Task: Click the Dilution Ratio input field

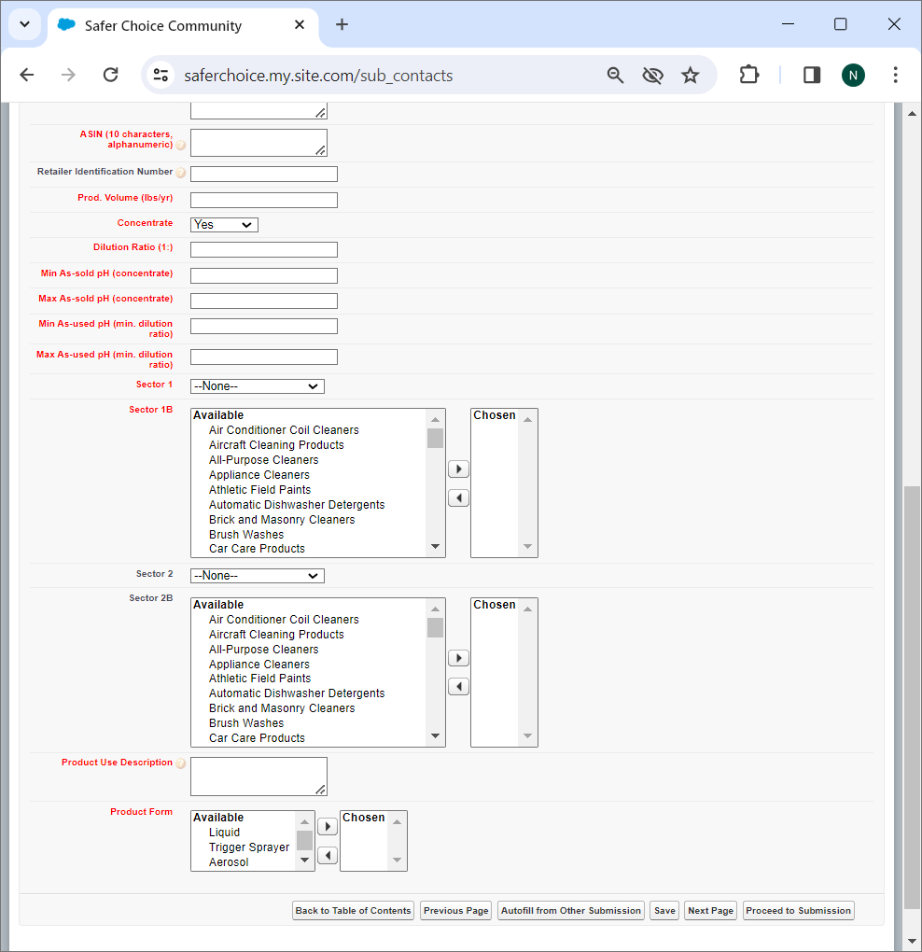Action: [263, 250]
